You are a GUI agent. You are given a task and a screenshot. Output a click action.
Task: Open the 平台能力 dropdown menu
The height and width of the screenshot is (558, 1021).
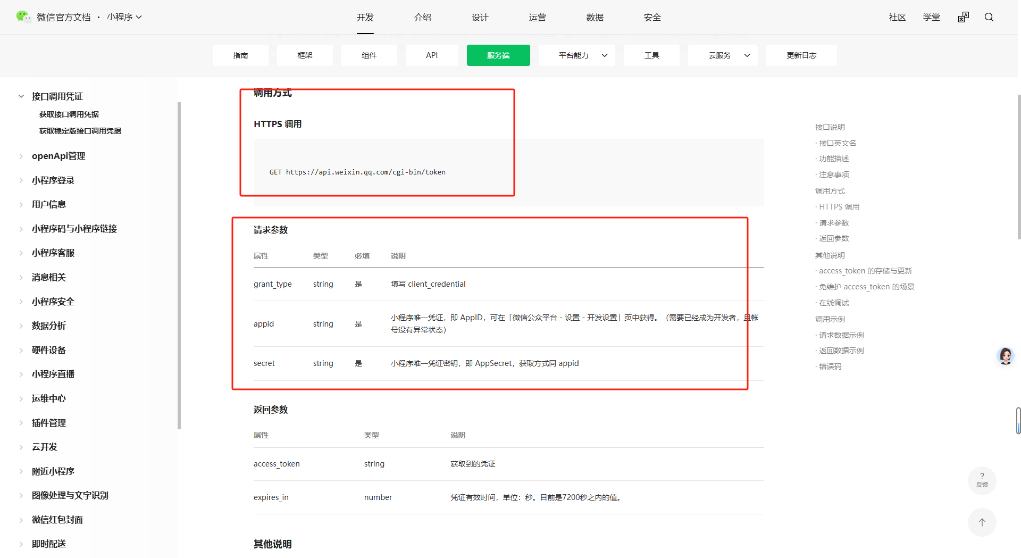coord(576,55)
